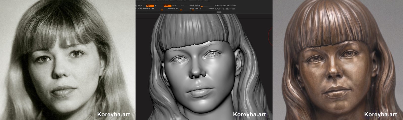Viewport: 403px width, 120px height.
Task: Toggle the Mrgb mode button
Action: click(140, 6)
